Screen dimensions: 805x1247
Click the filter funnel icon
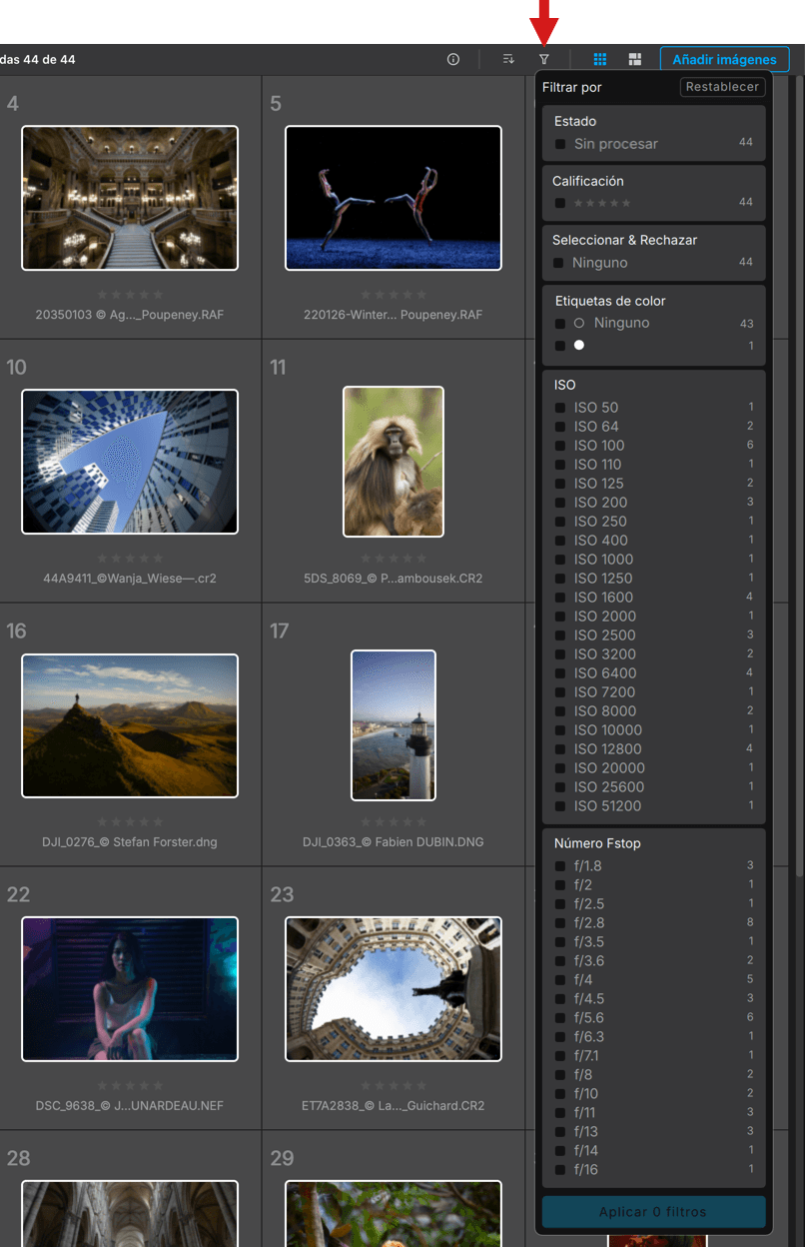pos(544,60)
